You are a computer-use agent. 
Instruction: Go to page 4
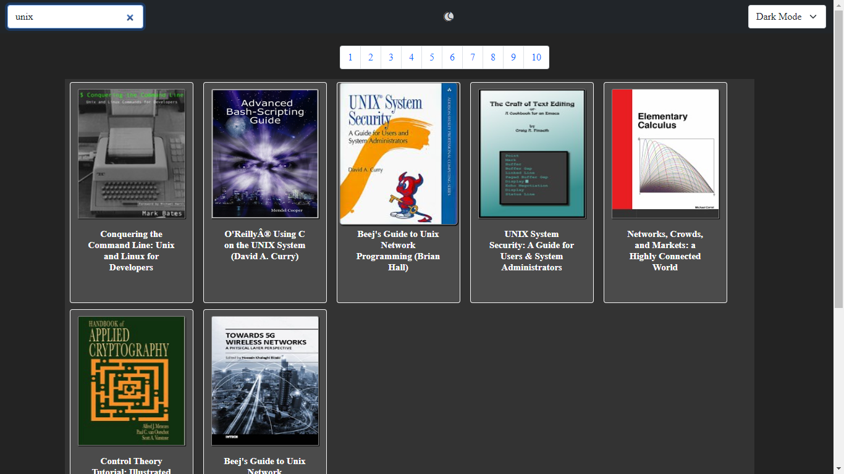(x=411, y=57)
